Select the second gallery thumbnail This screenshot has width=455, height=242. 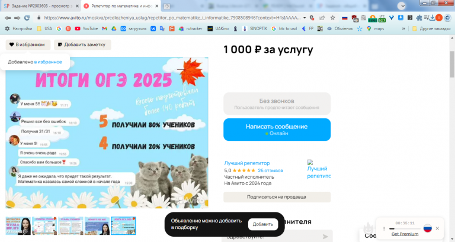tap(44, 226)
